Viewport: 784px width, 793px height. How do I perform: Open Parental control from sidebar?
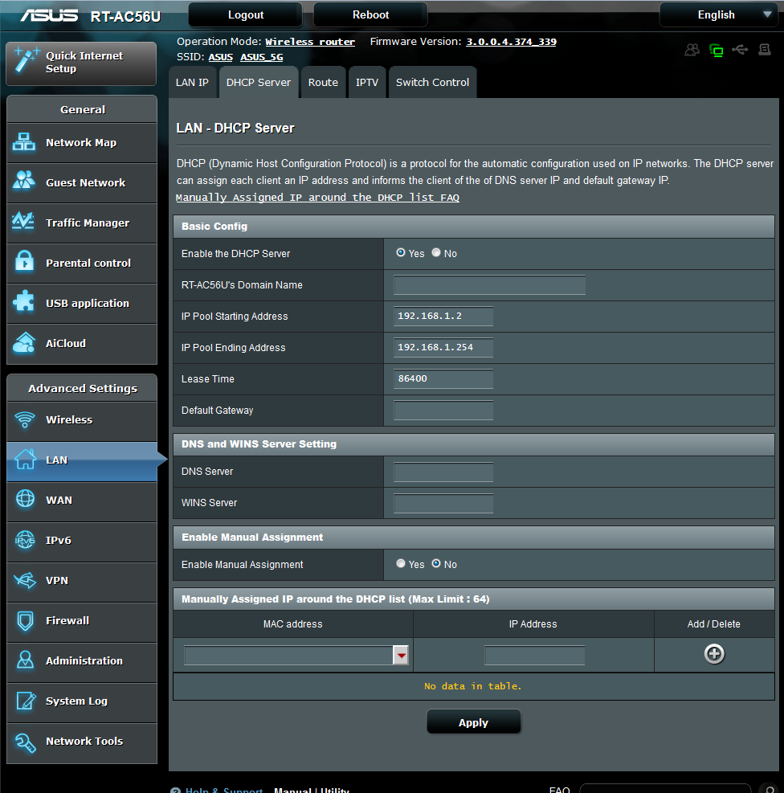coord(82,263)
